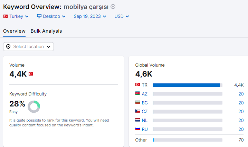248x147 pixels.
Task: Open the AZ country link
Action: pyautogui.click(x=145, y=94)
